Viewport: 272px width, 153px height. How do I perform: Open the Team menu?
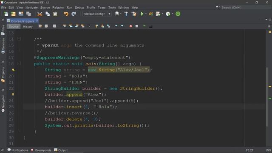tap(102, 8)
